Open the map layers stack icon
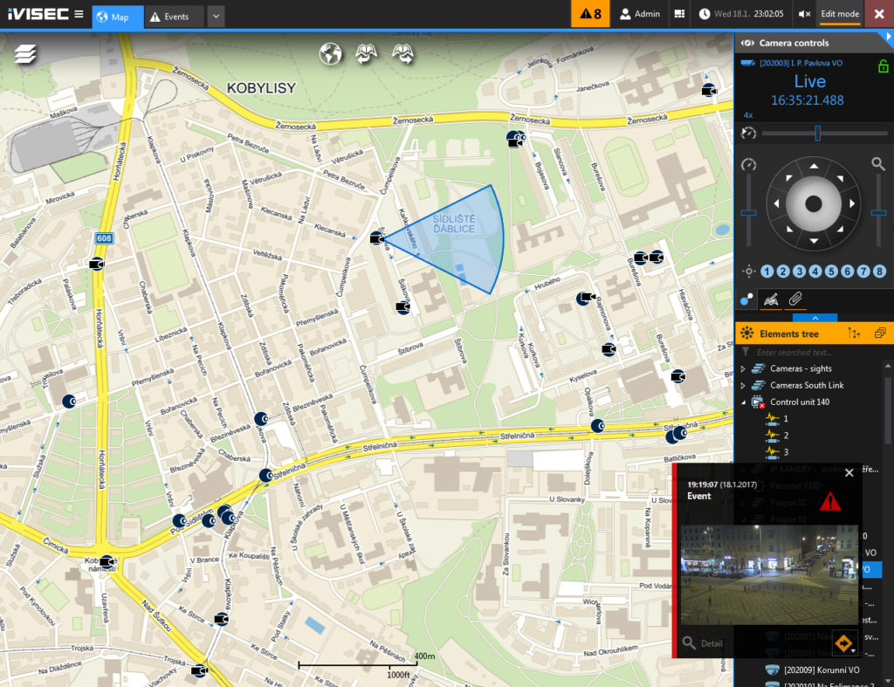Screen dimensions: 894x687 click(25, 53)
